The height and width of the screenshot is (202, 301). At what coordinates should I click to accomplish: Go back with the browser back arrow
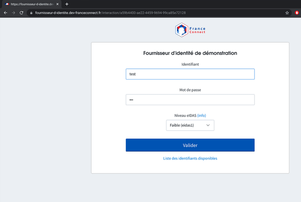tap(5, 13)
